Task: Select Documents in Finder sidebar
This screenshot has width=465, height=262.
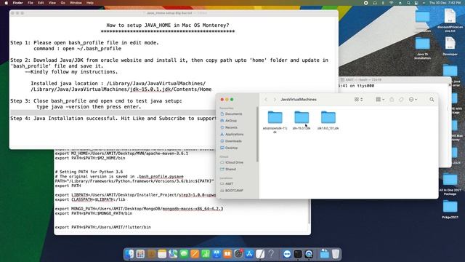Action: pyautogui.click(x=231, y=114)
